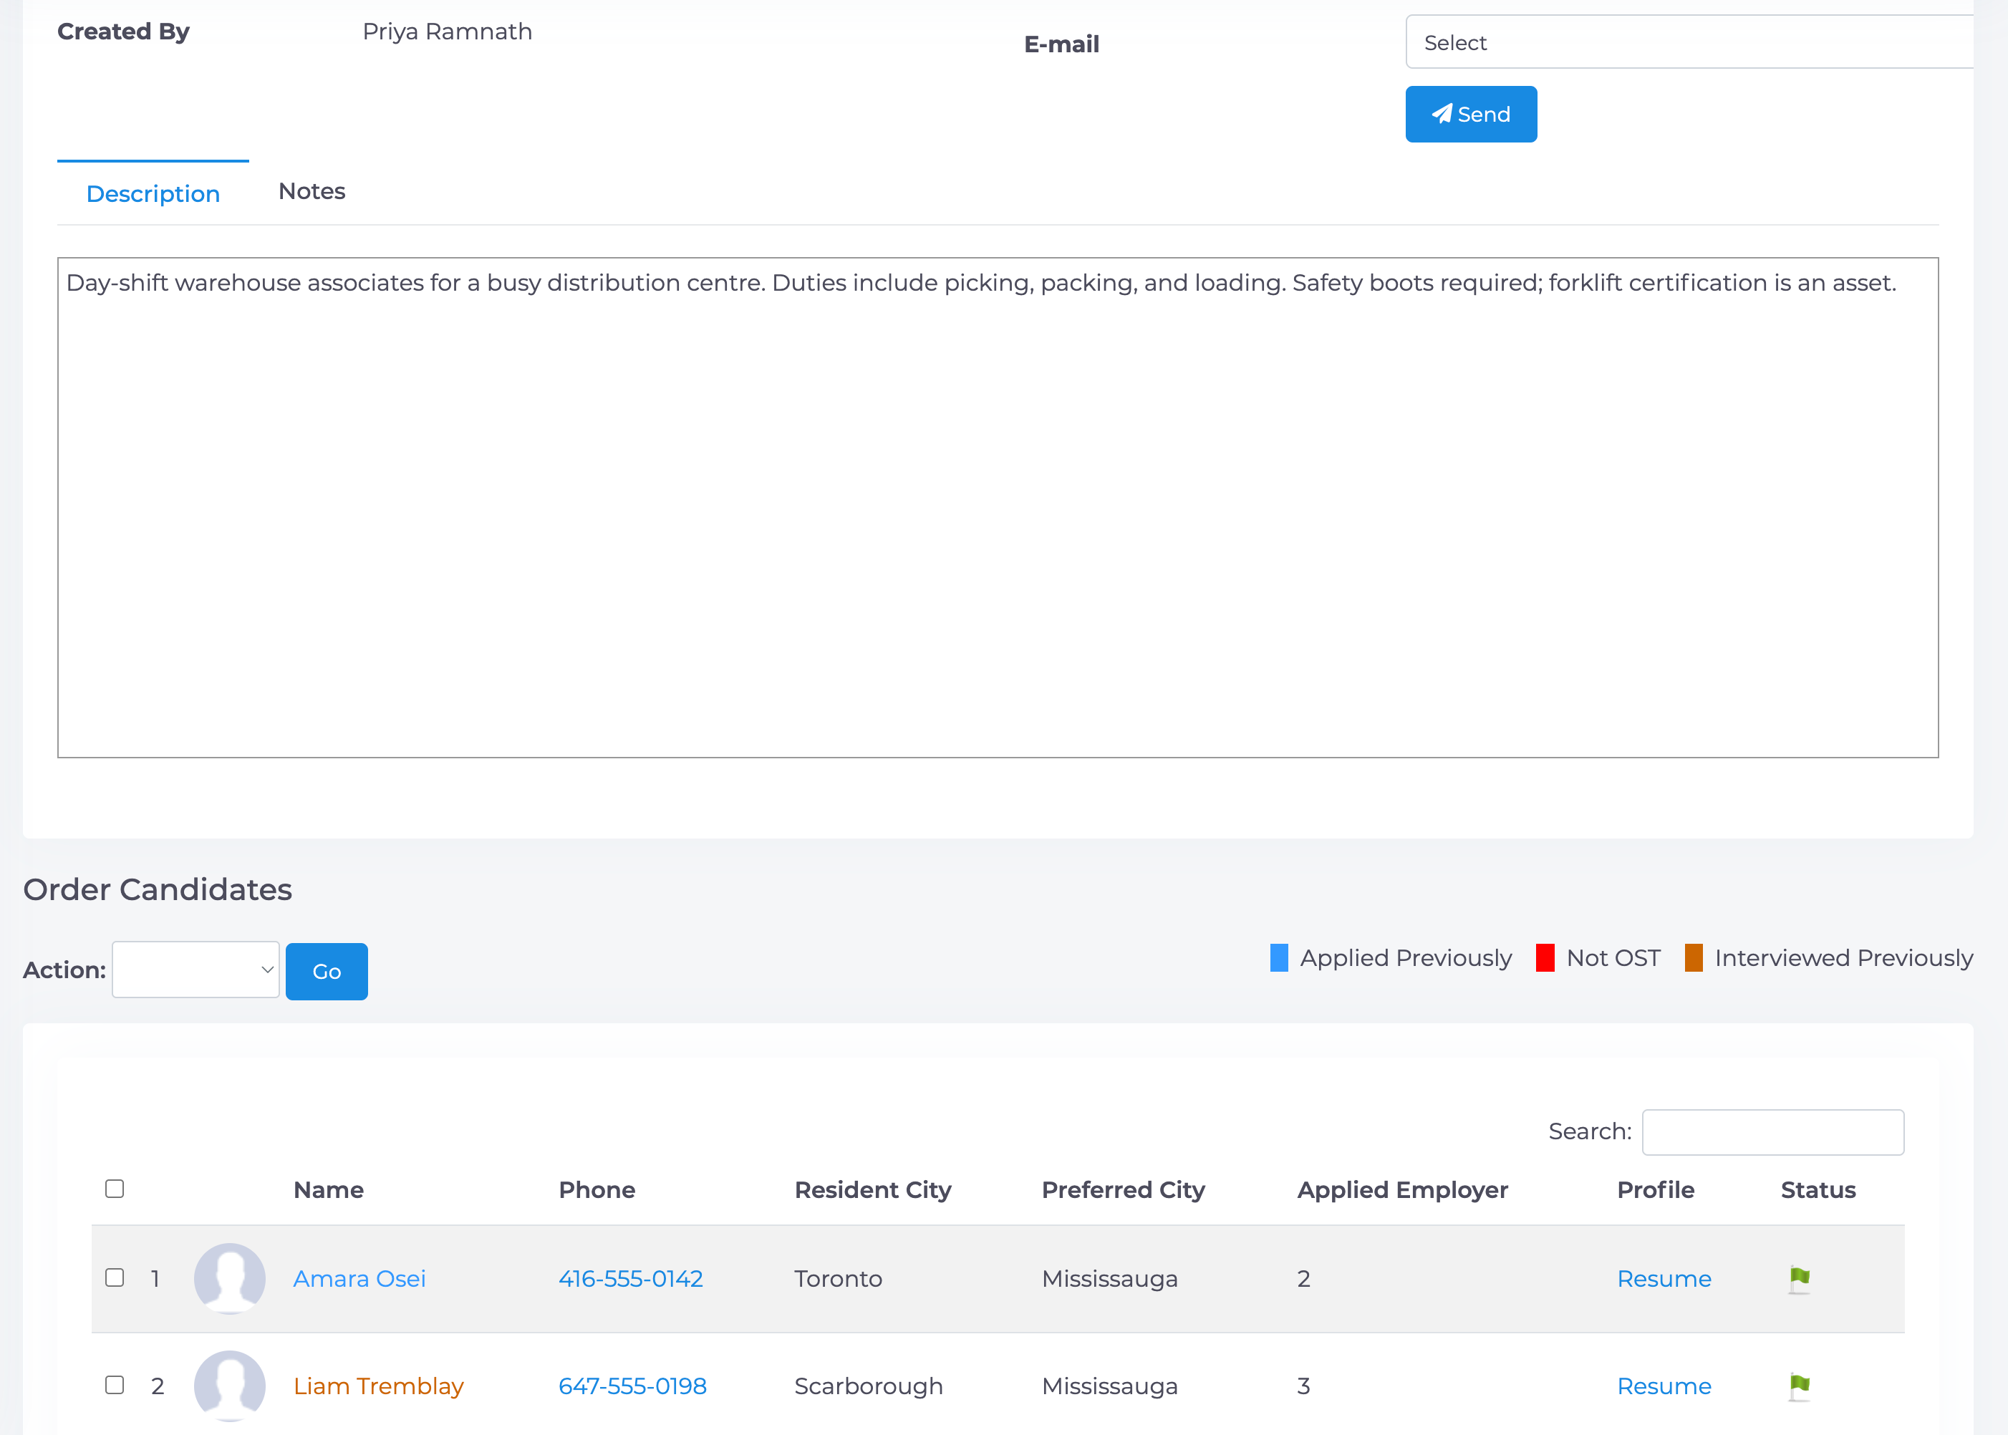Check the box for row 2 Liam Tremblay
The height and width of the screenshot is (1435, 2008).
point(115,1385)
